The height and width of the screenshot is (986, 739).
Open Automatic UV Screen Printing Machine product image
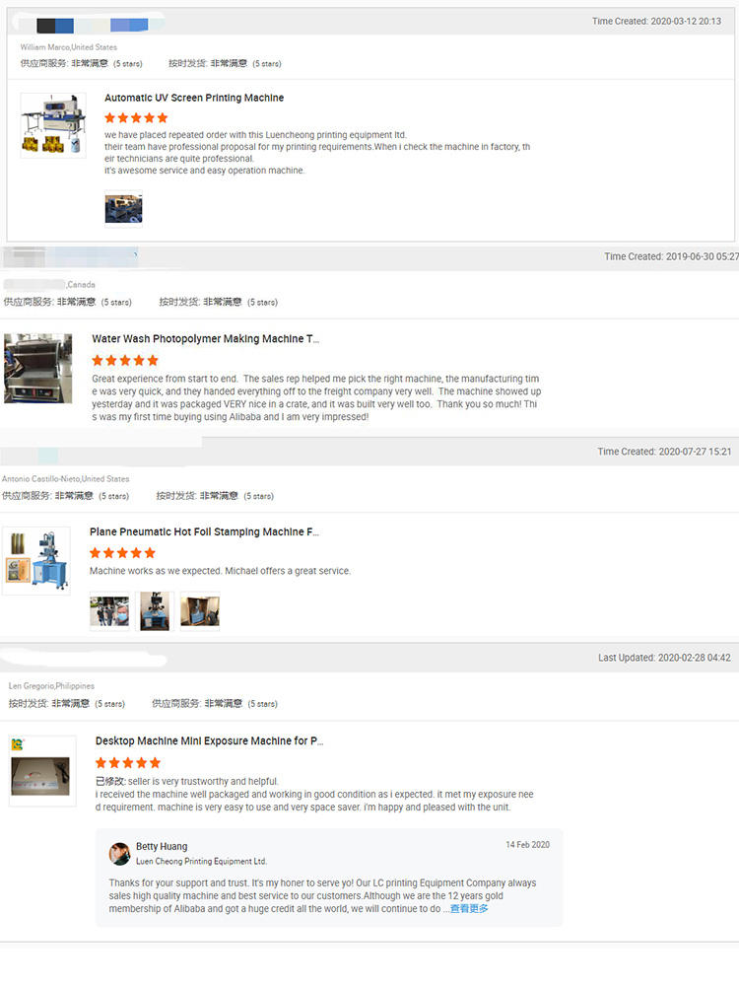(x=53, y=124)
